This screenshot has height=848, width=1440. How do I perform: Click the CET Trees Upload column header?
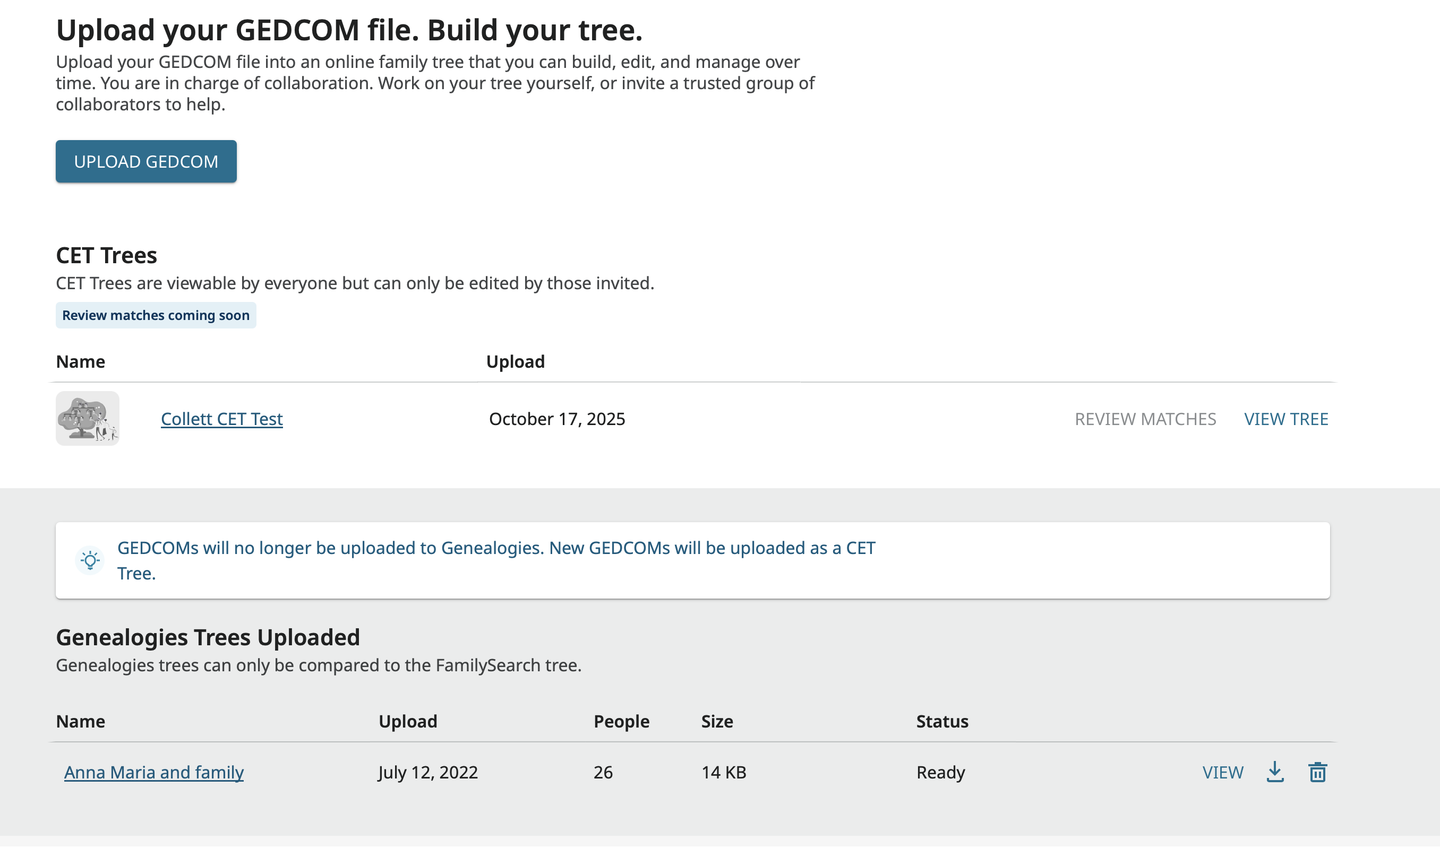pyautogui.click(x=515, y=362)
